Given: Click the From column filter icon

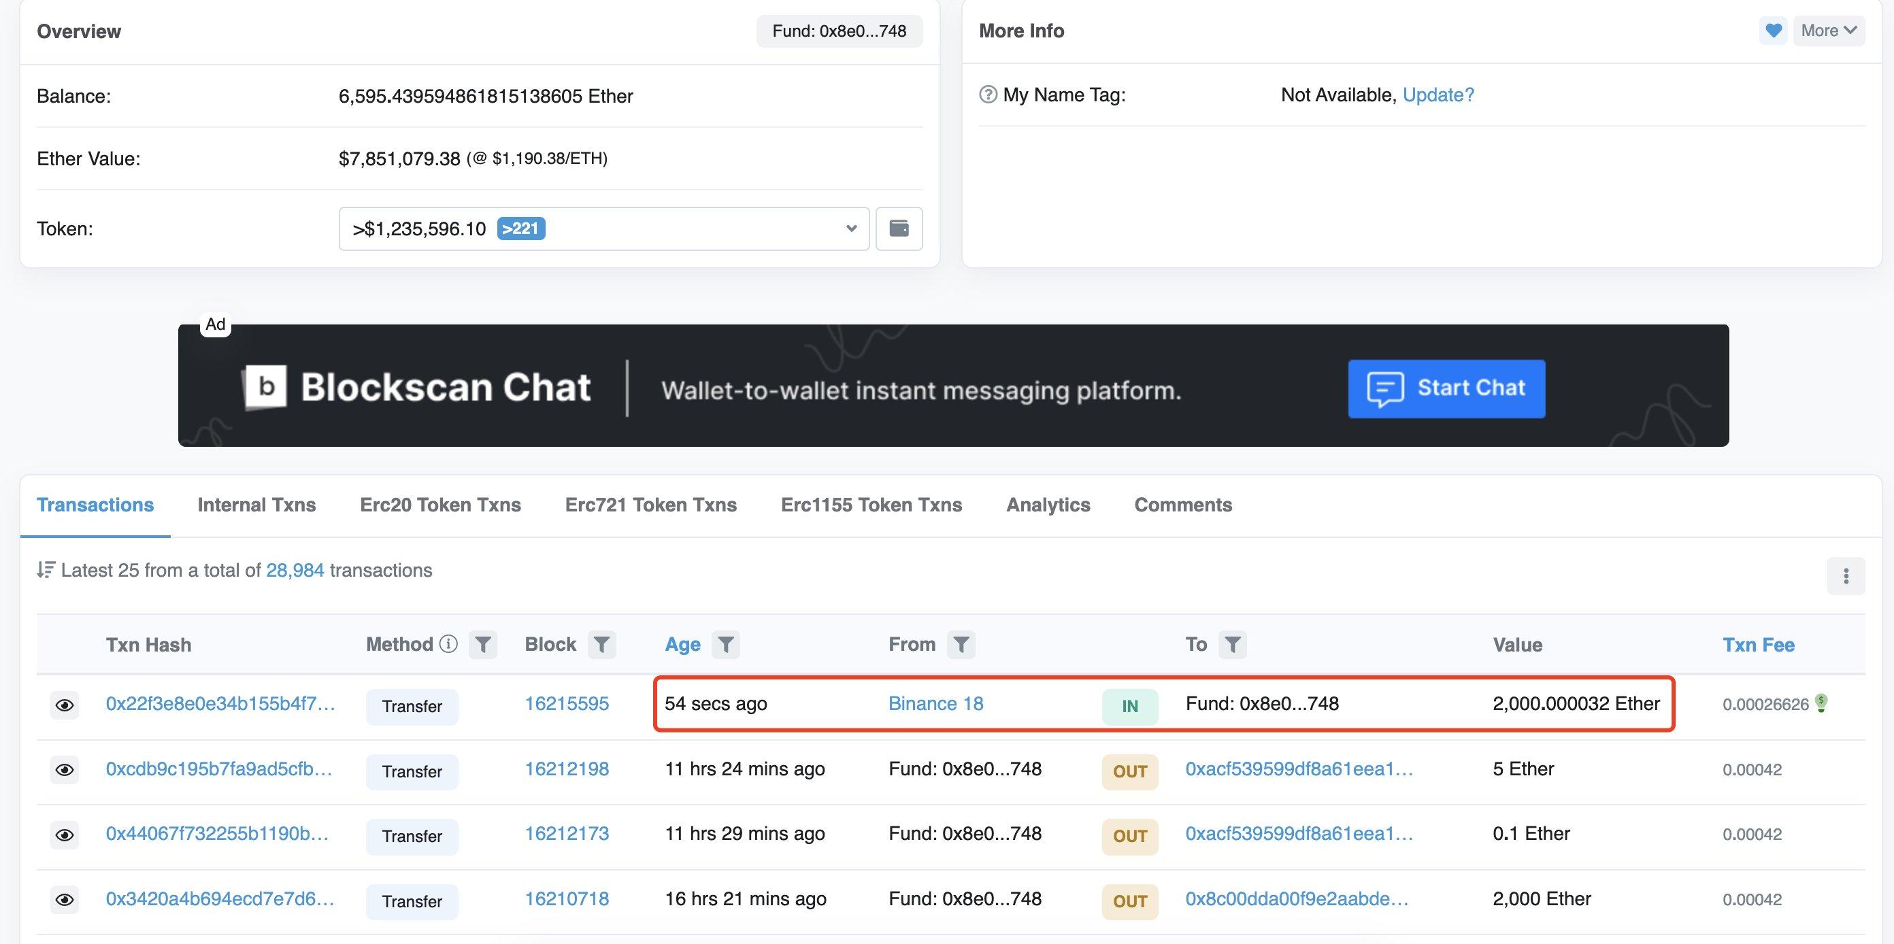Looking at the screenshot, I should [x=961, y=645].
